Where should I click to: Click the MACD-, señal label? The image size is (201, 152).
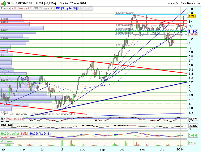point(10,134)
